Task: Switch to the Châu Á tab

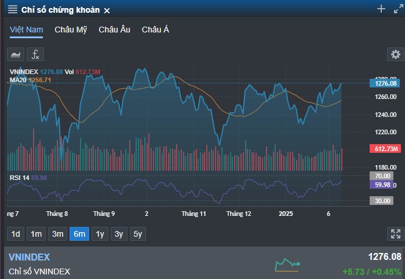Action: 155,30
